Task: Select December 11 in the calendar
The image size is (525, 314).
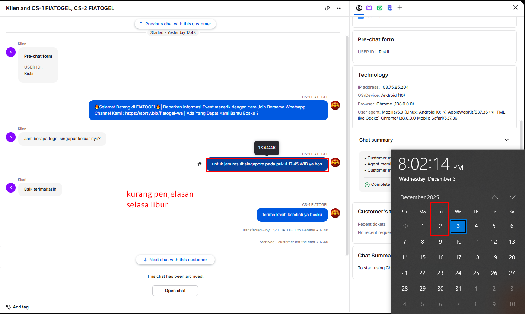Action: click(x=476, y=242)
